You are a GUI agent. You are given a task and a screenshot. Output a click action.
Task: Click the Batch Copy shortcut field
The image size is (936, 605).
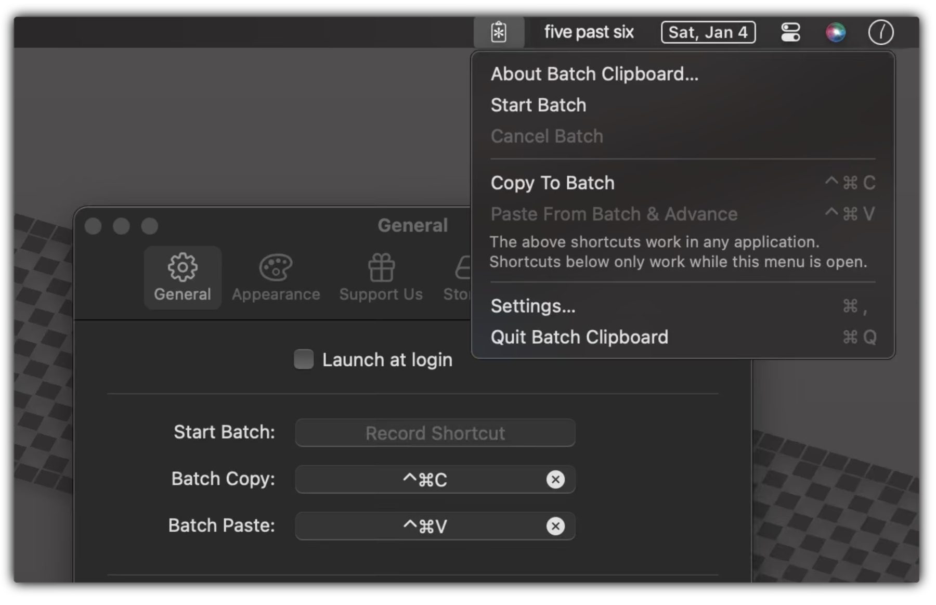424,479
